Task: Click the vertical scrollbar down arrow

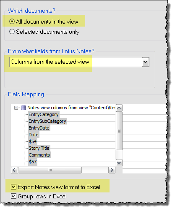Action: (119, 163)
